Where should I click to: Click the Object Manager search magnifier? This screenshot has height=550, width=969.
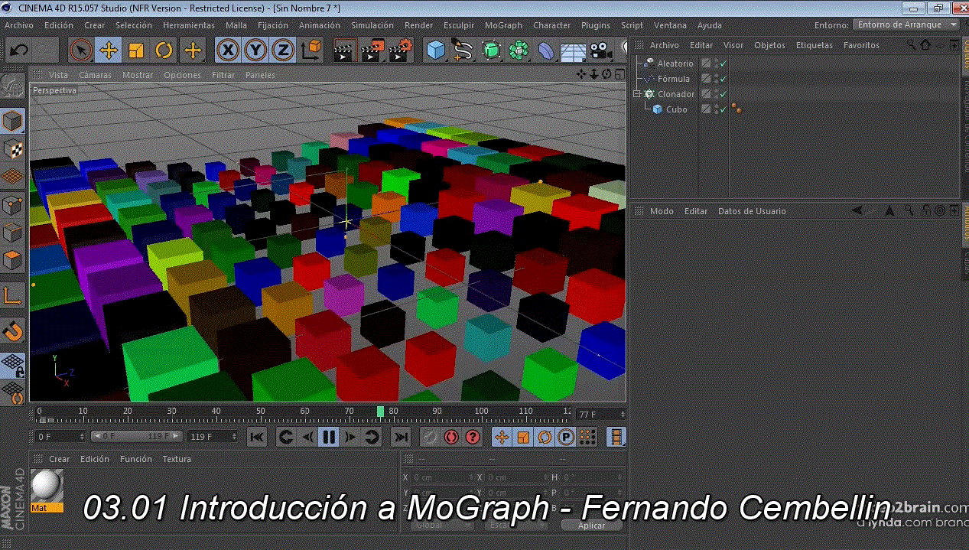pos(912,45)
